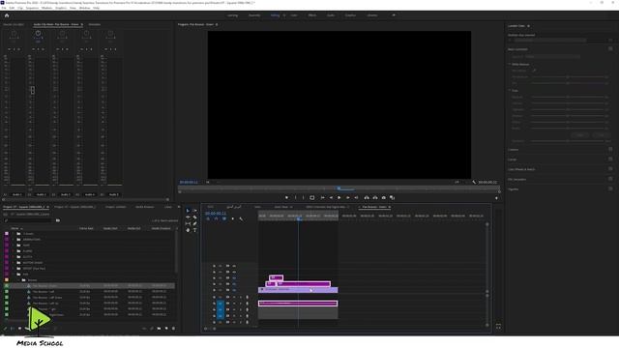
Task: Select the Pen tool
Action: (x=194, y=223)
